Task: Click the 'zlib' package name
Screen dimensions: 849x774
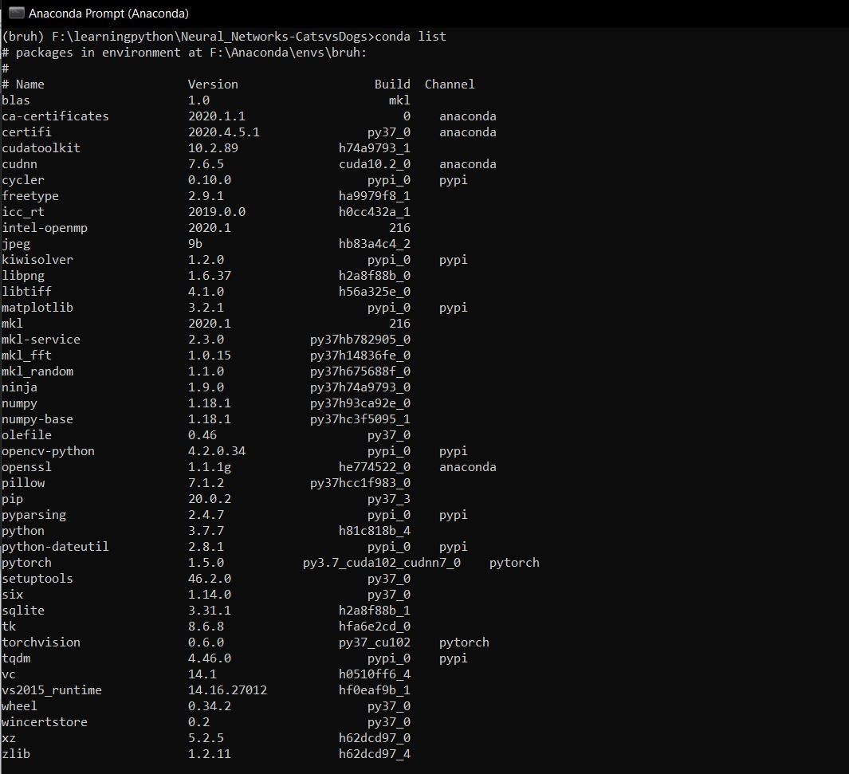Action: (x=16, y=754)
